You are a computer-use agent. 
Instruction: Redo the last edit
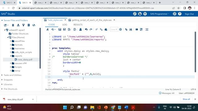91,30
